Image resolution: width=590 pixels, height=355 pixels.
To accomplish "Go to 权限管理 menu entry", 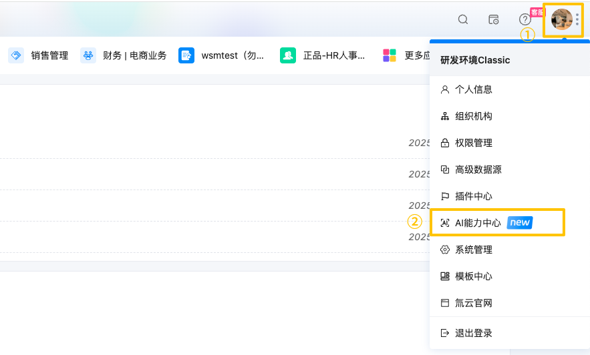I will [473, 143].
